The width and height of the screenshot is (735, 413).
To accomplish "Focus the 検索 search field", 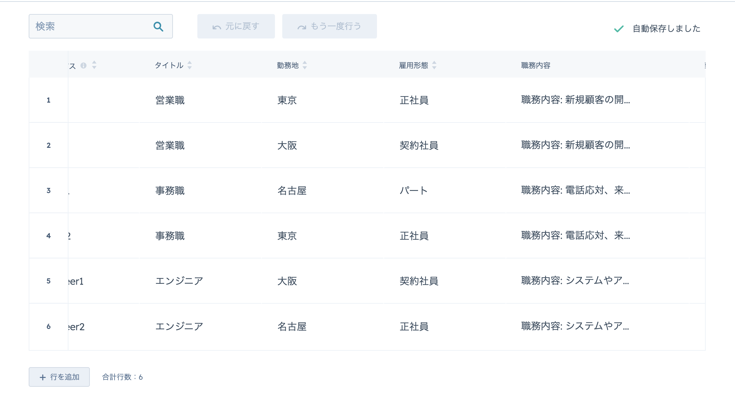I will point(92,27).
